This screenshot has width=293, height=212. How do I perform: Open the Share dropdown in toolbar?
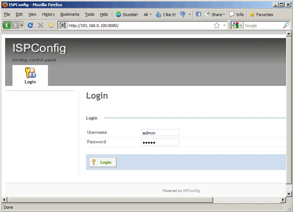pyautogui.click(x=215, y=14)
